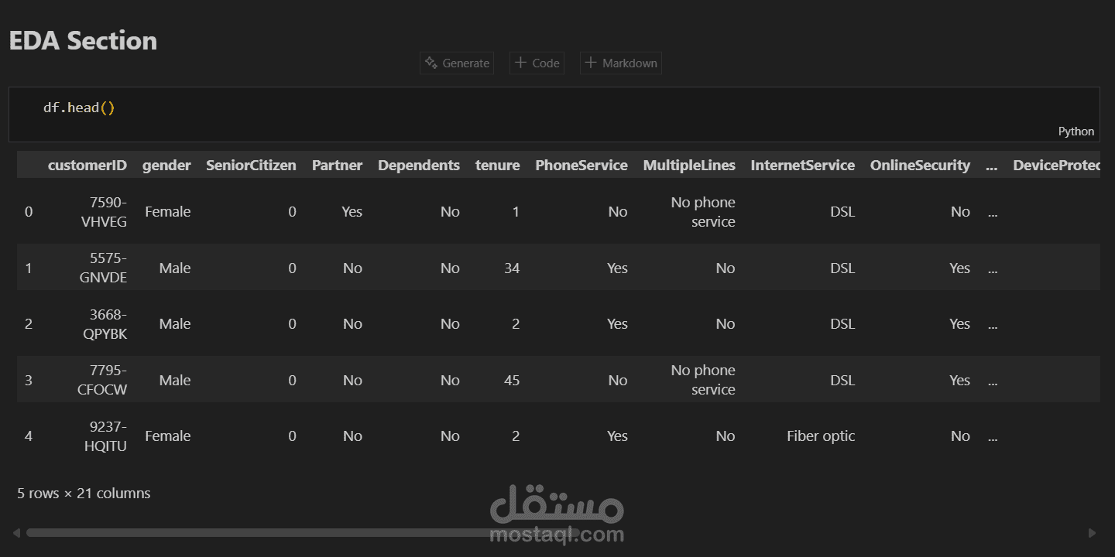Image resolution: width=1115 pixels, height=557 pixels.
Task: Select the gender column header
Action: (x=166, y=165)
